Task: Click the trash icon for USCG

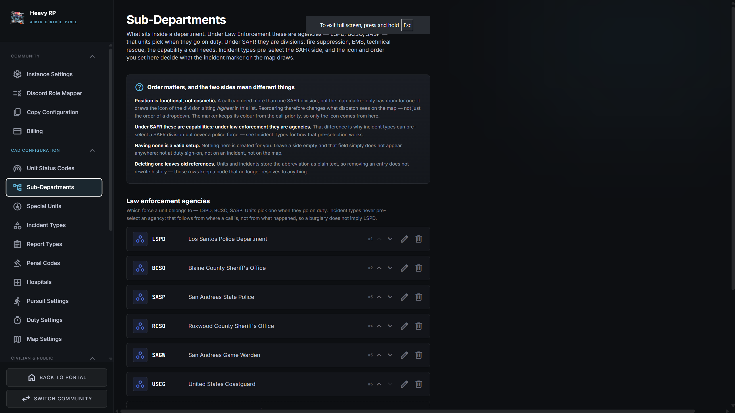Action: 419,384
